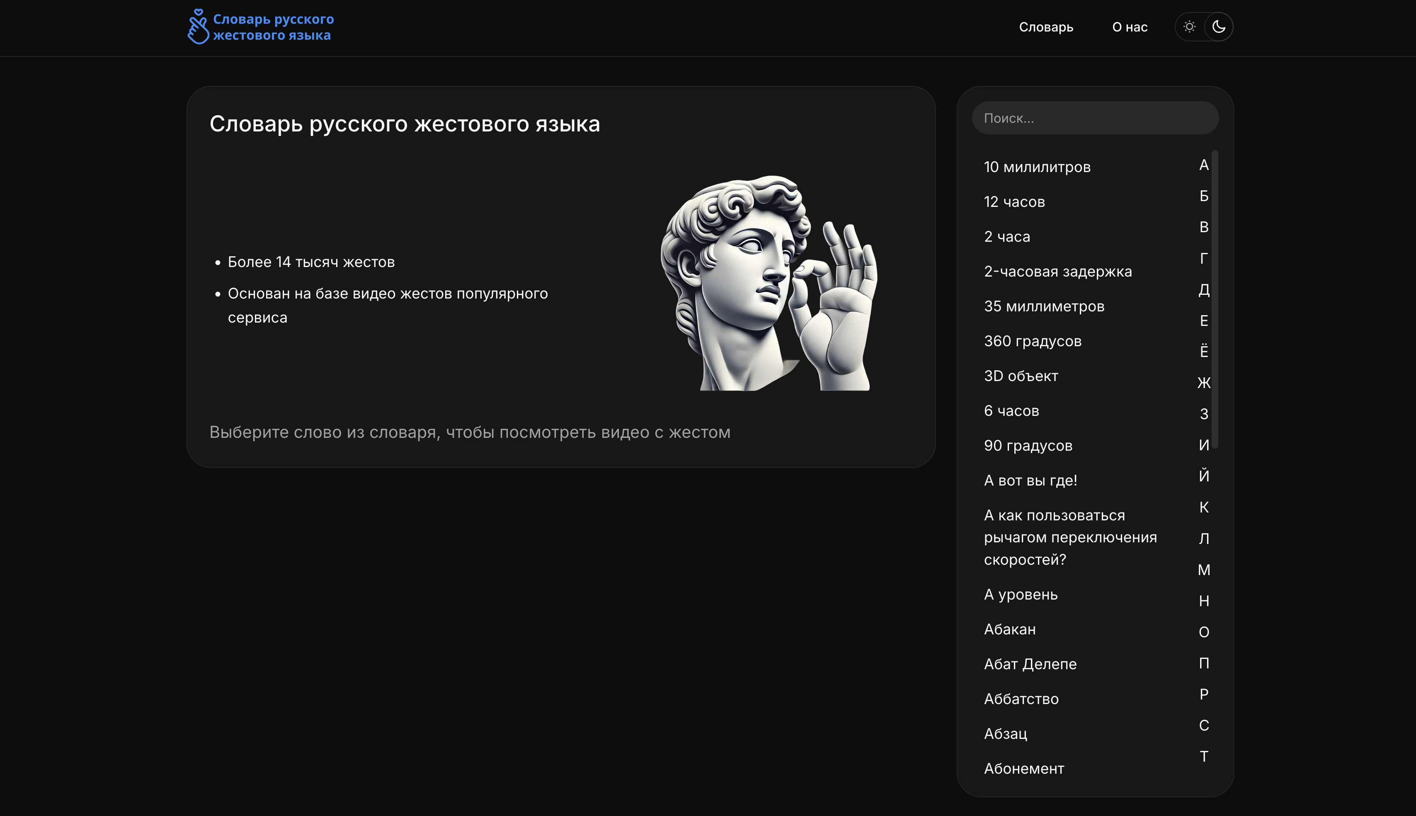Click the word list scrollbar
This screenshot has height=816, width=1416.
[x=1215, y=299]
